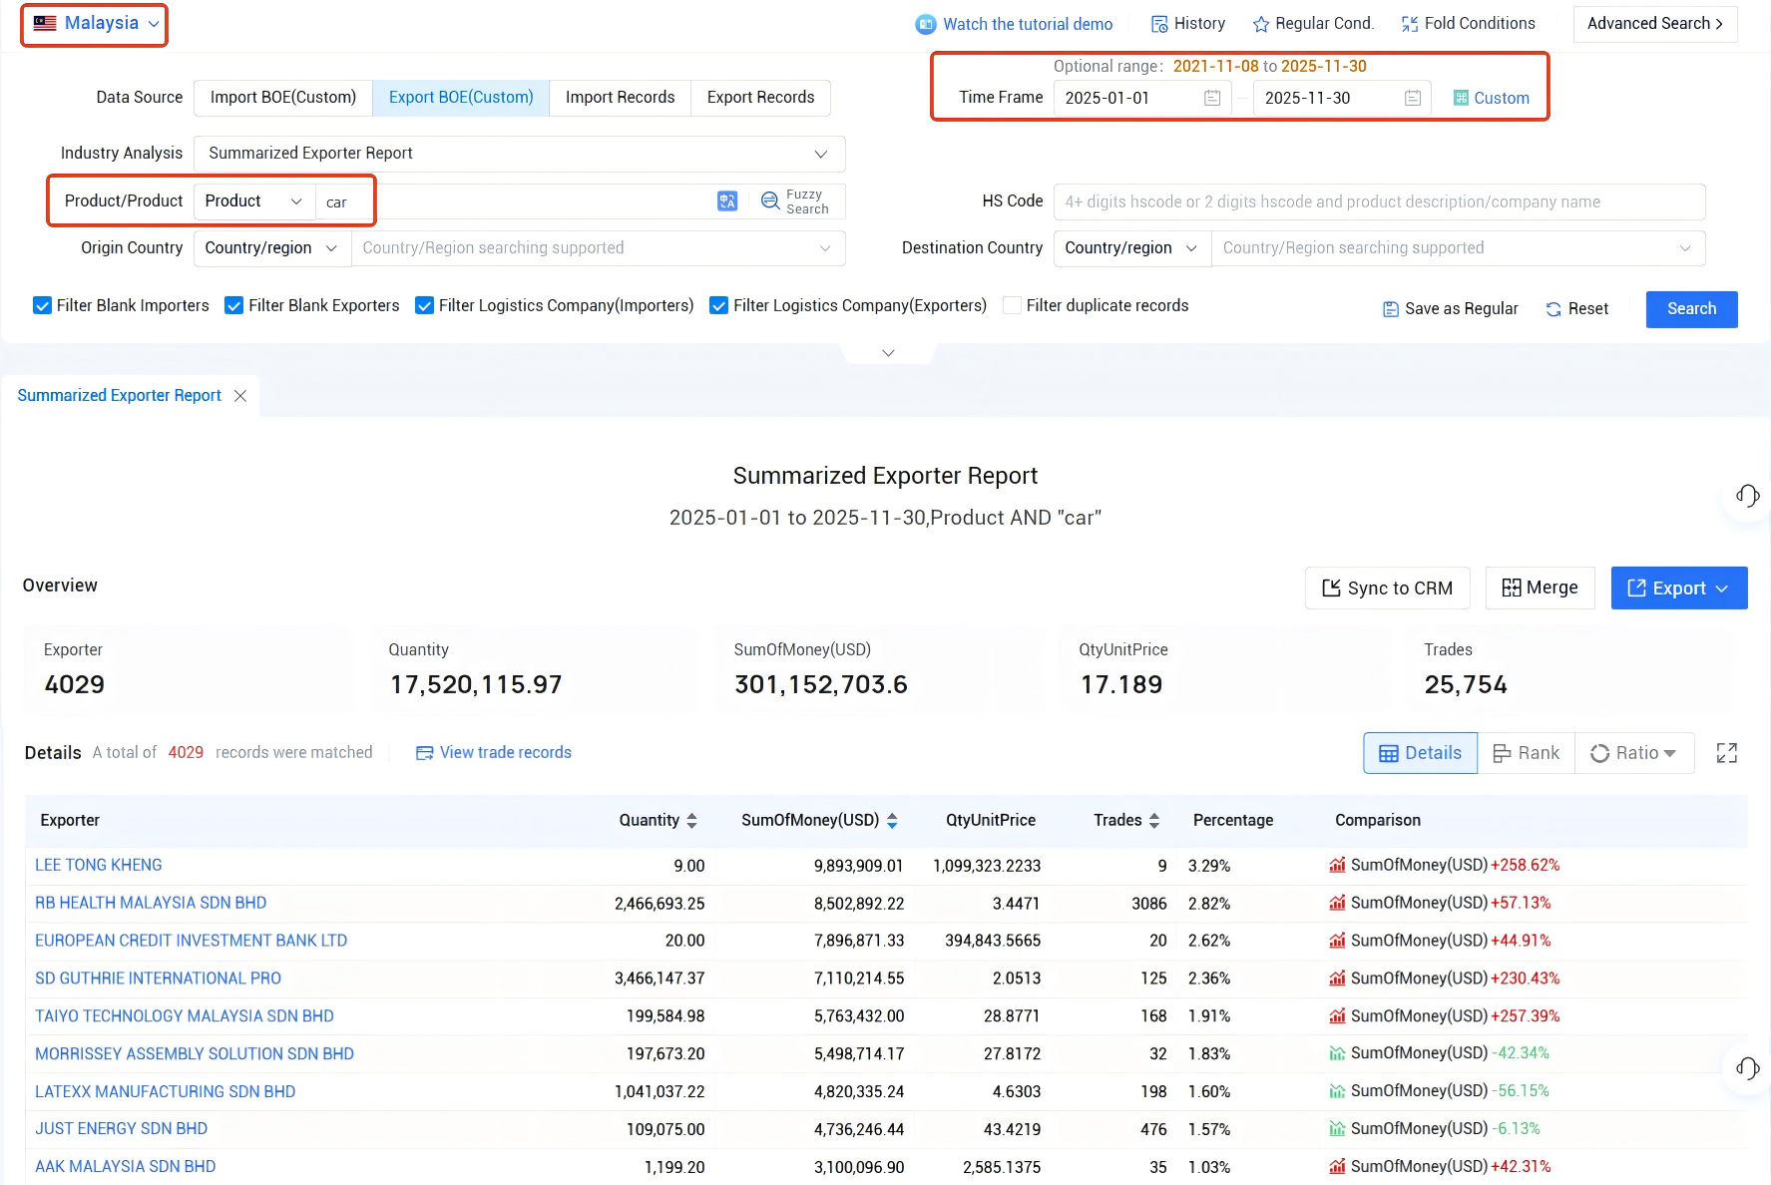This screenshot has width=1771, height=1185.
Task: Open the Ratio view dropdown
Action: point(1633,753)
